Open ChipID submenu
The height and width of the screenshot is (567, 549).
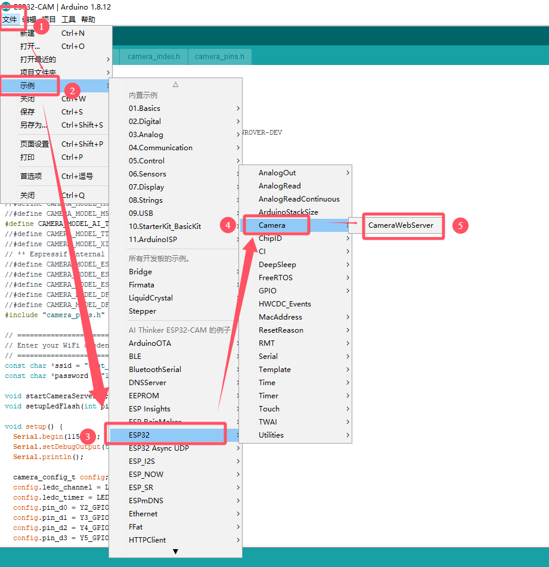[x=295, y=238]
